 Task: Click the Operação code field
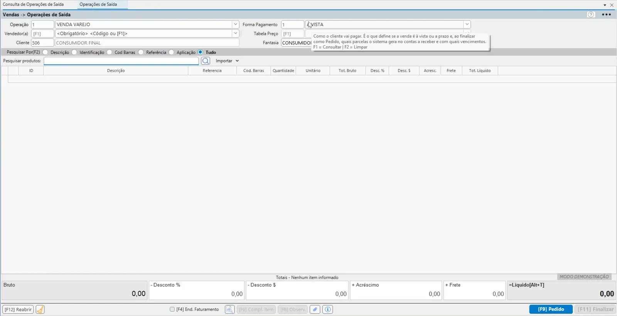point(42,24)
